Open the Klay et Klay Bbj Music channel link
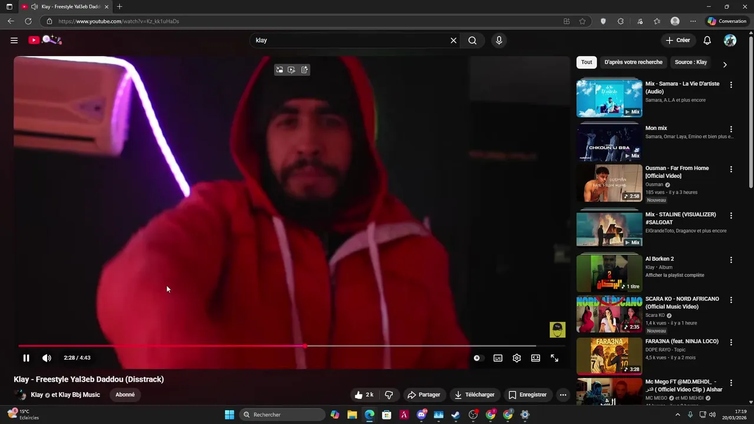Screen dimensions: 754x424 [x=65, y=395]
